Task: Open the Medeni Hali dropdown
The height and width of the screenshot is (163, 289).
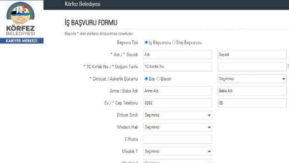Action: click(178, 127)
